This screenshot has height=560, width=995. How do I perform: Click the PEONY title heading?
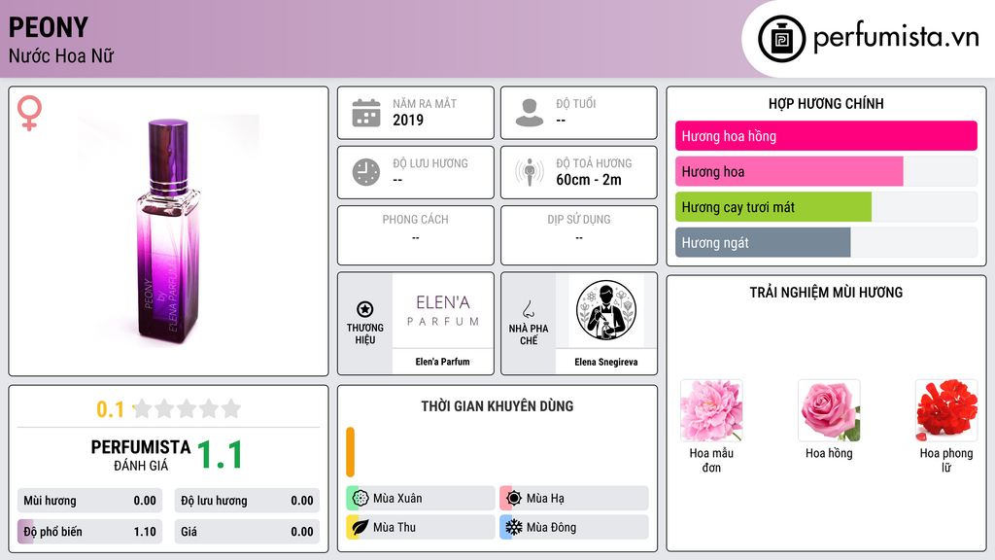click(49, 27)
